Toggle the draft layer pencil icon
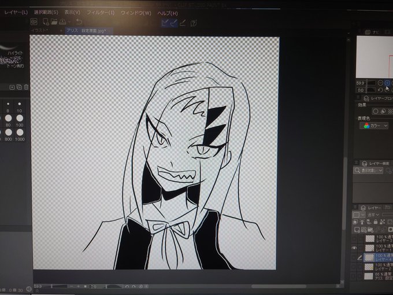 click(x=369, y=222)
